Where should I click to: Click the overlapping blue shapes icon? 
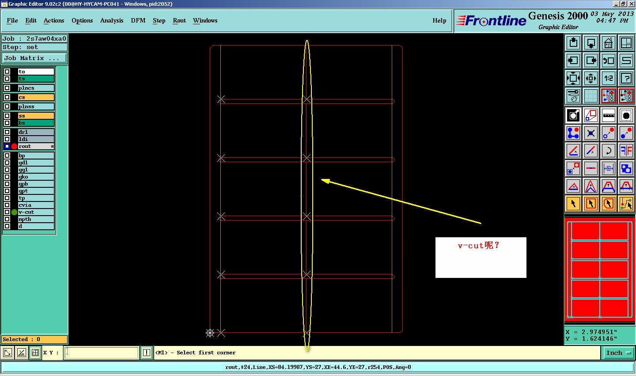point(626,168)
